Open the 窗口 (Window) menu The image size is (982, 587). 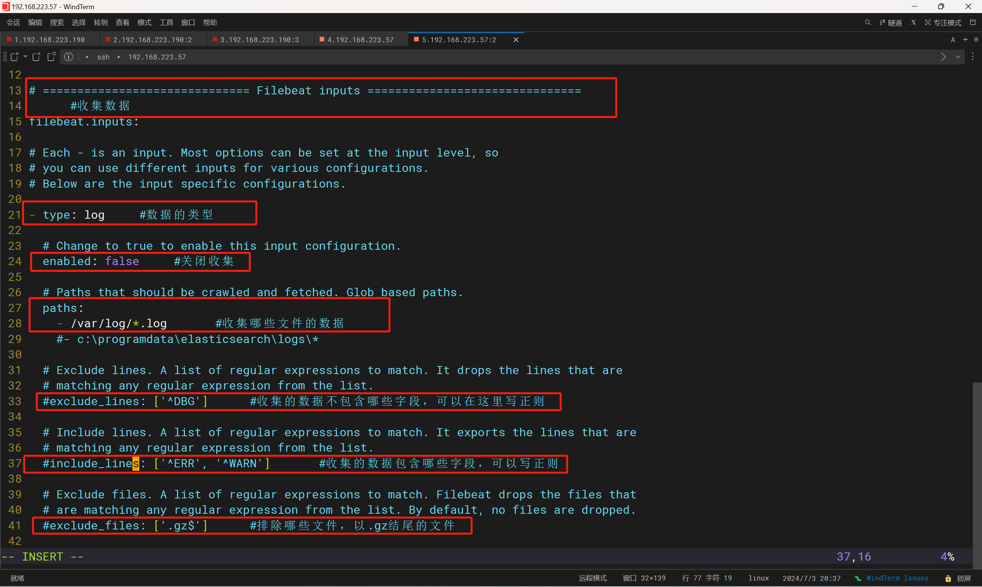point(188,23)
